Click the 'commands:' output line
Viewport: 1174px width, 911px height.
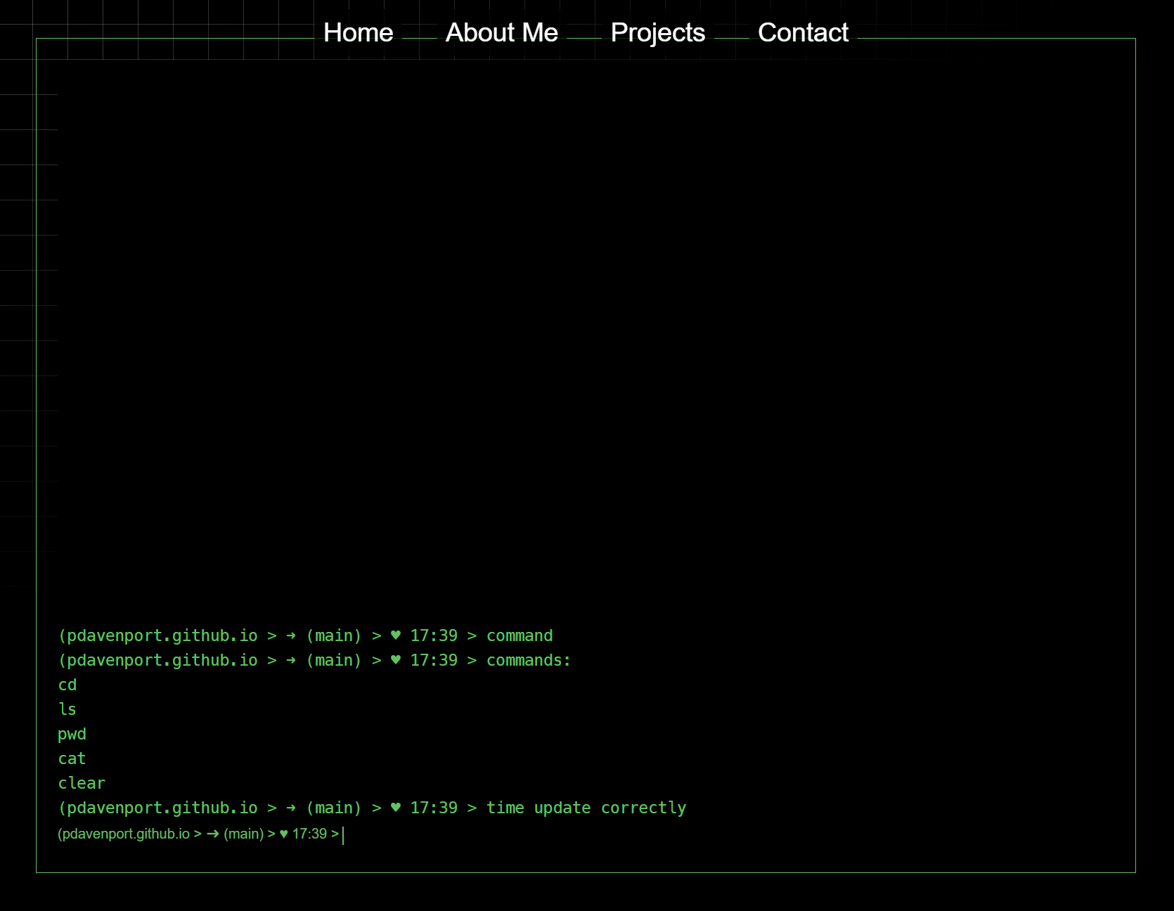point(528,660)
